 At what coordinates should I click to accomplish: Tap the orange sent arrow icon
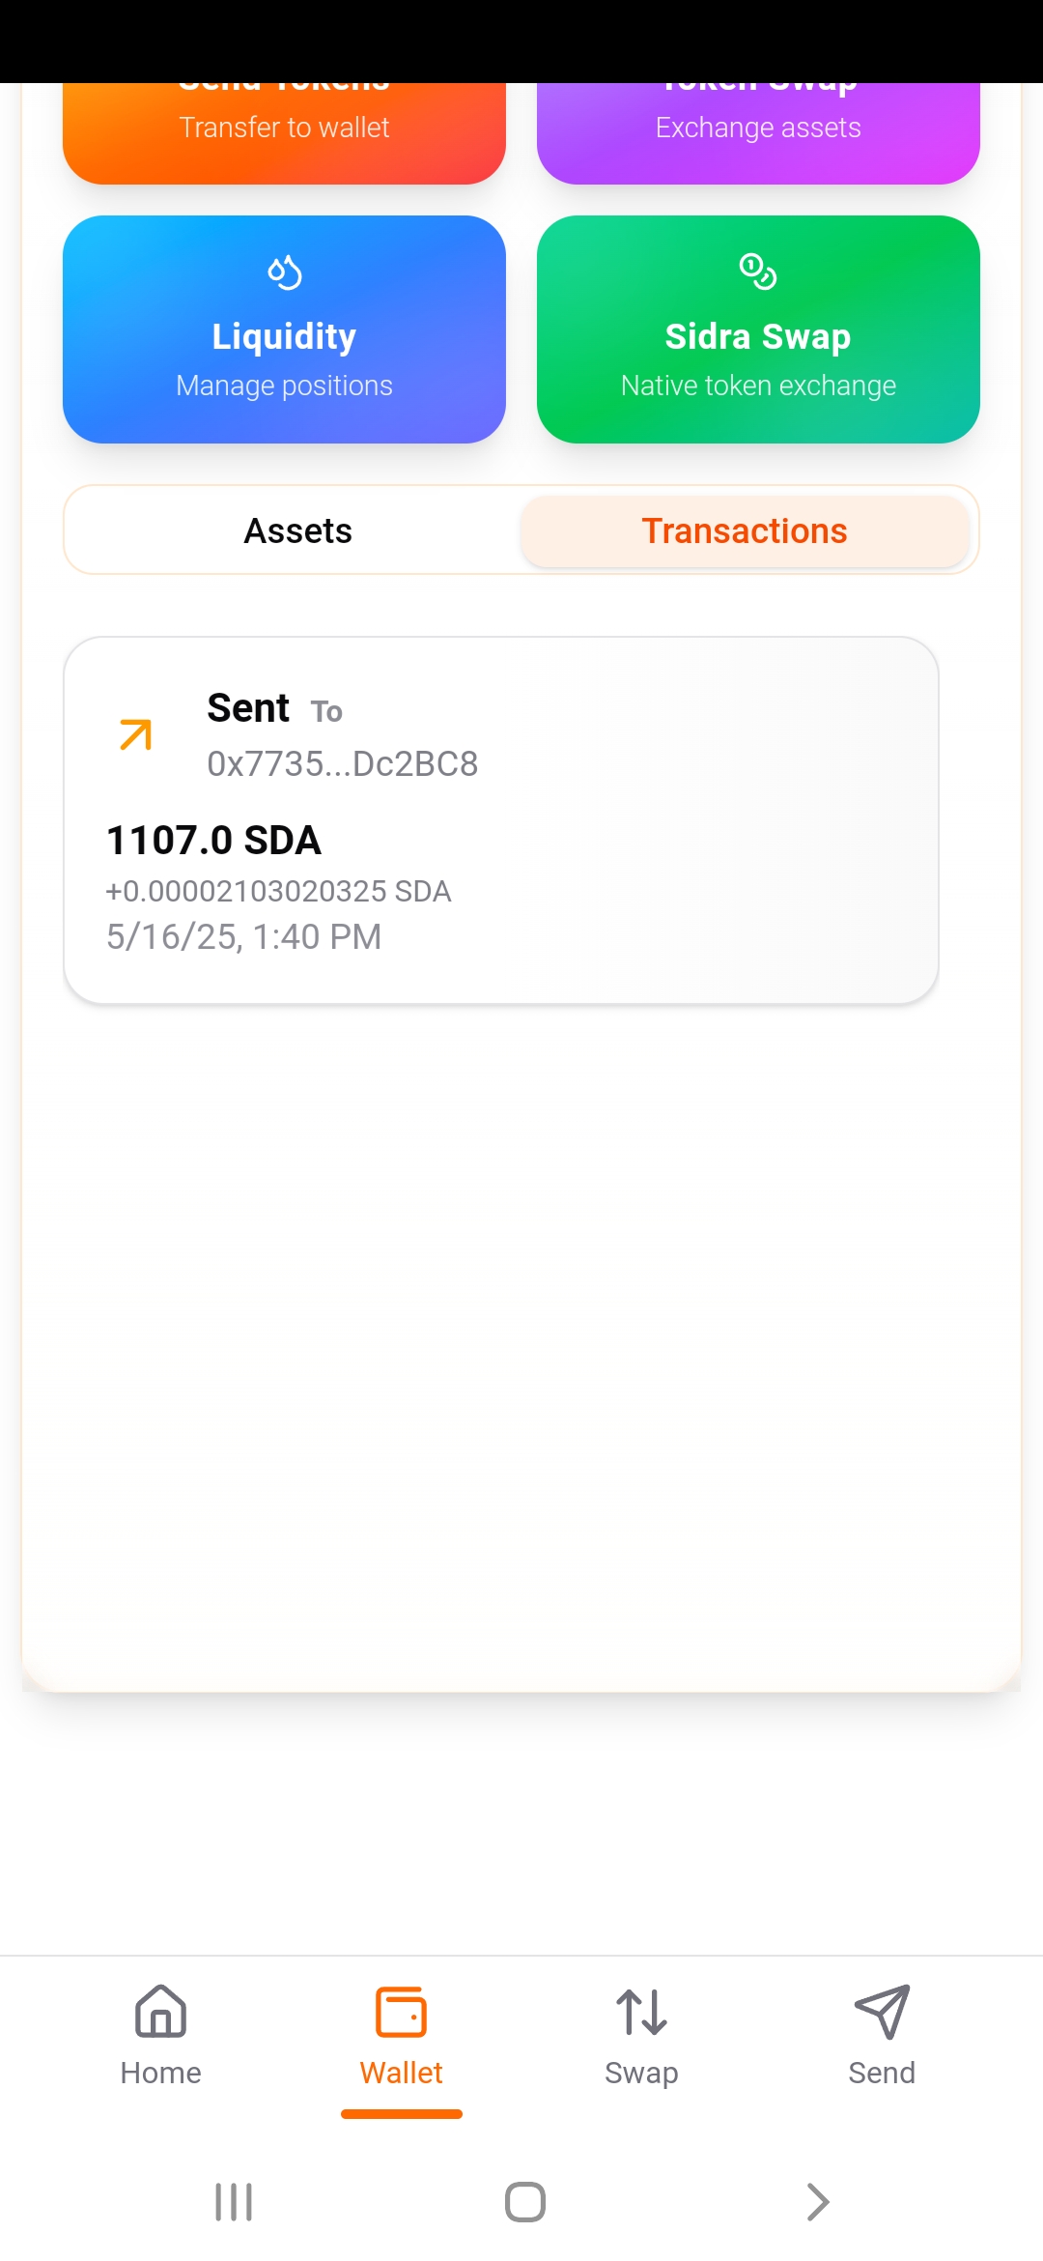pos(135,735)
